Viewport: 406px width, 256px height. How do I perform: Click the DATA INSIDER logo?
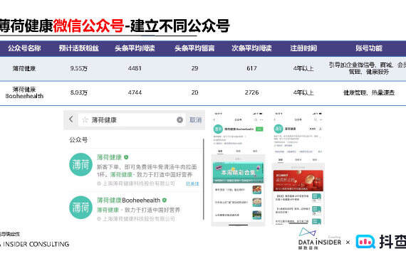[x=319, y=239]
